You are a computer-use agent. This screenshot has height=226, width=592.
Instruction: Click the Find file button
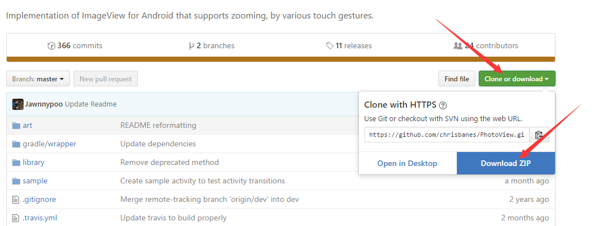coord(457,79)
